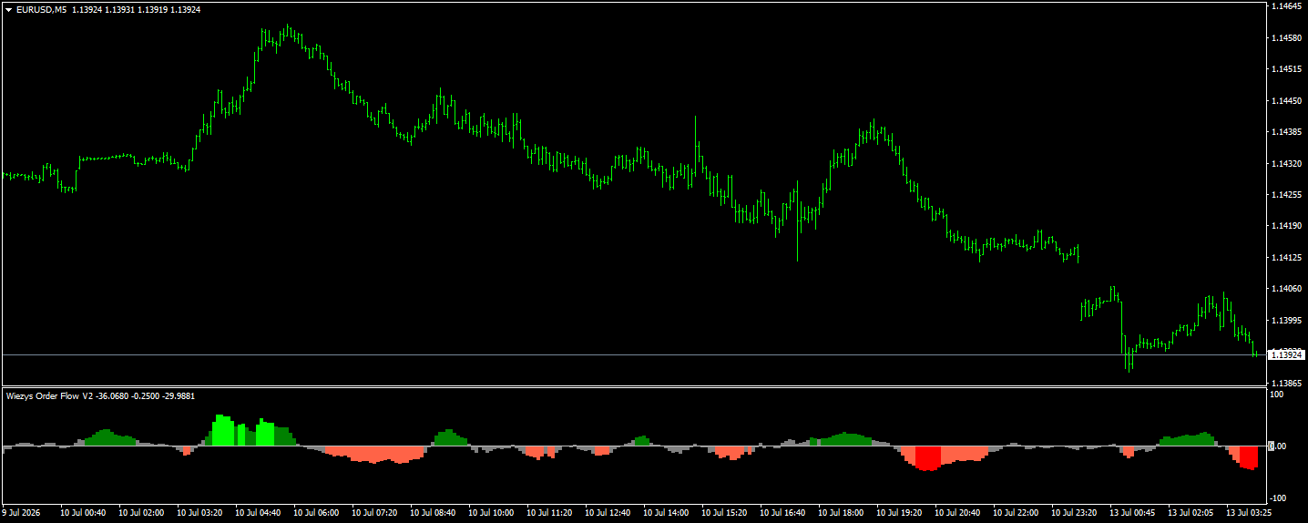Click the 10 Jul 22:00 time label
The image size is (1308, 523).
(1016, 513)
